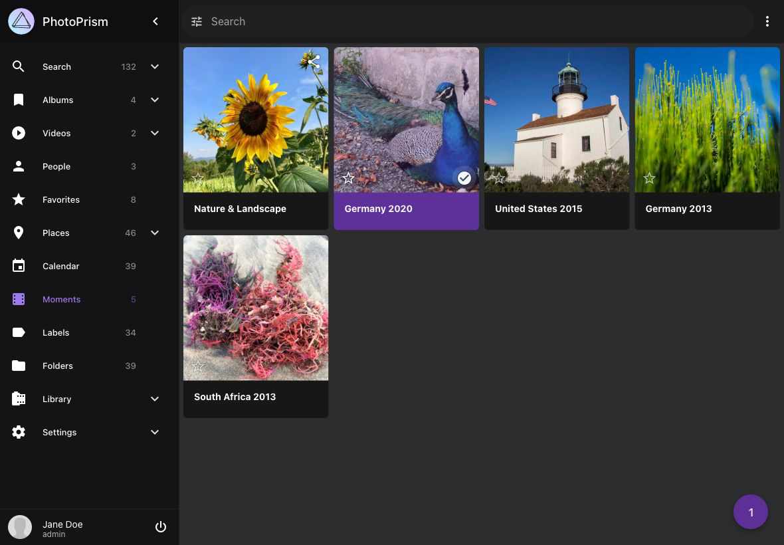
Task: Expand the Settings section chevron
Action: [x=155, y=432]
